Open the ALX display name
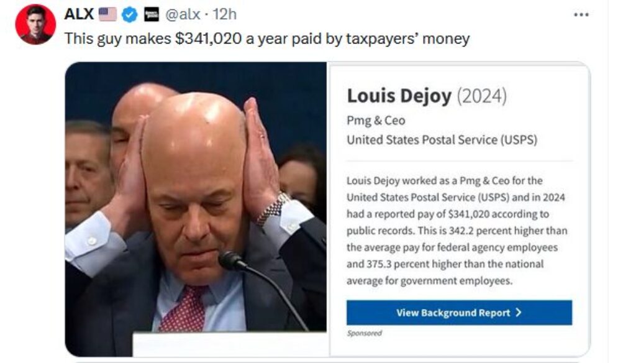This screenshot has height=363, width=636. (x=79, y=14)
